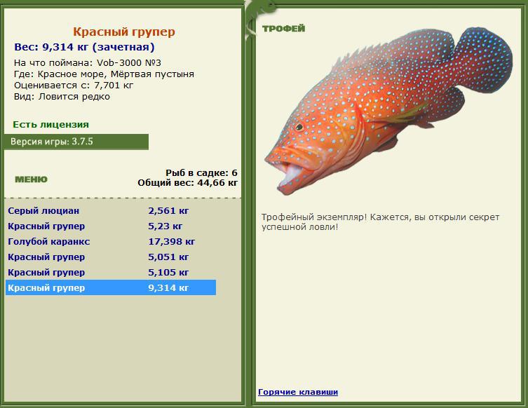Click Вид: Ловится редко line
The width and height of the screenshot is (528, 408).
pos(62,97)
